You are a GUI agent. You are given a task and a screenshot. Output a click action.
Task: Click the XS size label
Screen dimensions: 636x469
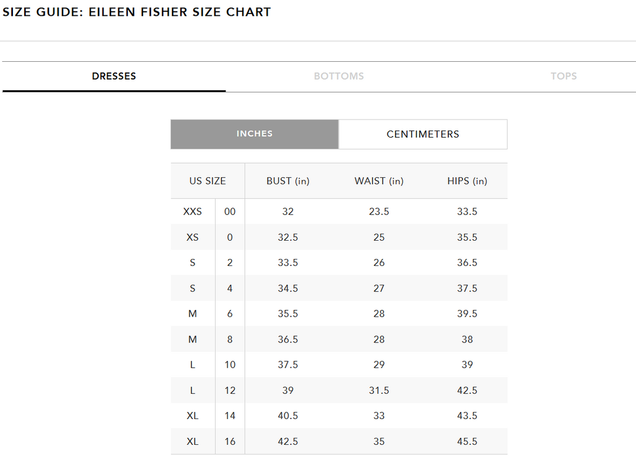(192, 237)
